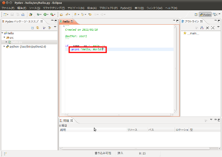Click the Problems view horizontal scrollbar

click(x=140, y=149)
